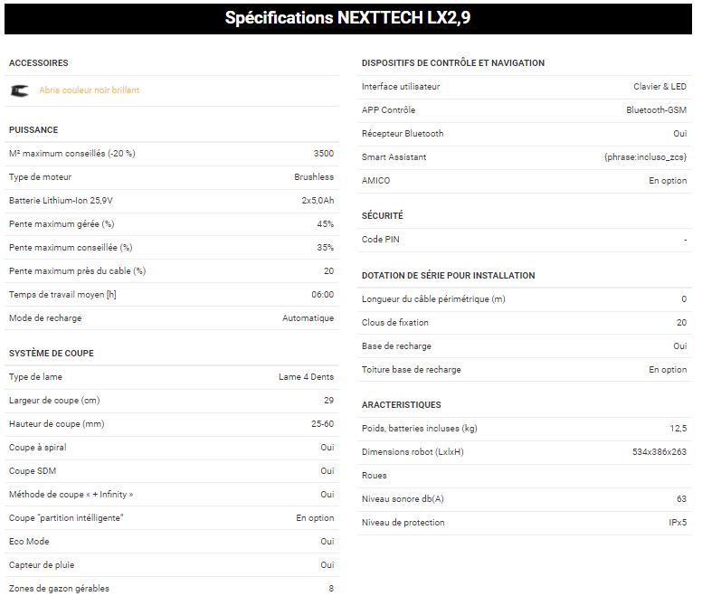This screenshot has height=596, width=702.
Task: Open the 'Abris couleur noir brillant' link
Action: (89, 90)
